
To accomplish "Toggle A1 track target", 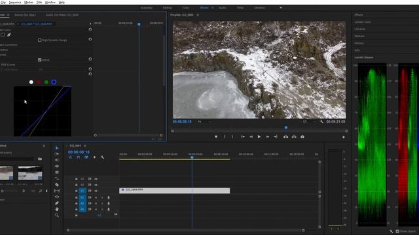I will (82, 198).
